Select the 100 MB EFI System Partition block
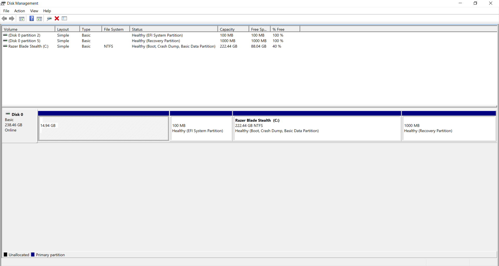 [x=201, y=126]
